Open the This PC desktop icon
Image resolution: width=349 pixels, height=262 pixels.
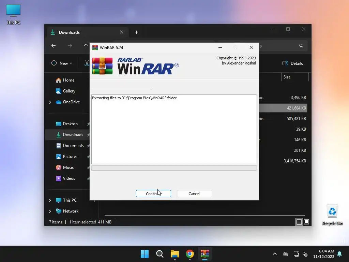click(x=13, y=14)
